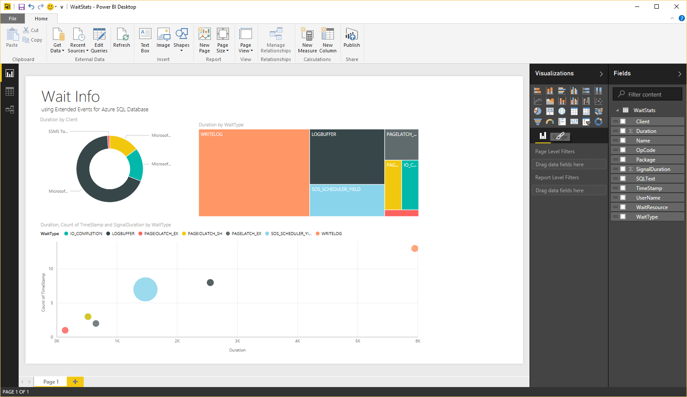Tick the SQLText field checkbox
687x397 pixels.
(623, 179)
